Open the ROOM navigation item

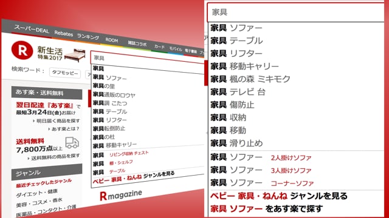[x=112, y=40]
